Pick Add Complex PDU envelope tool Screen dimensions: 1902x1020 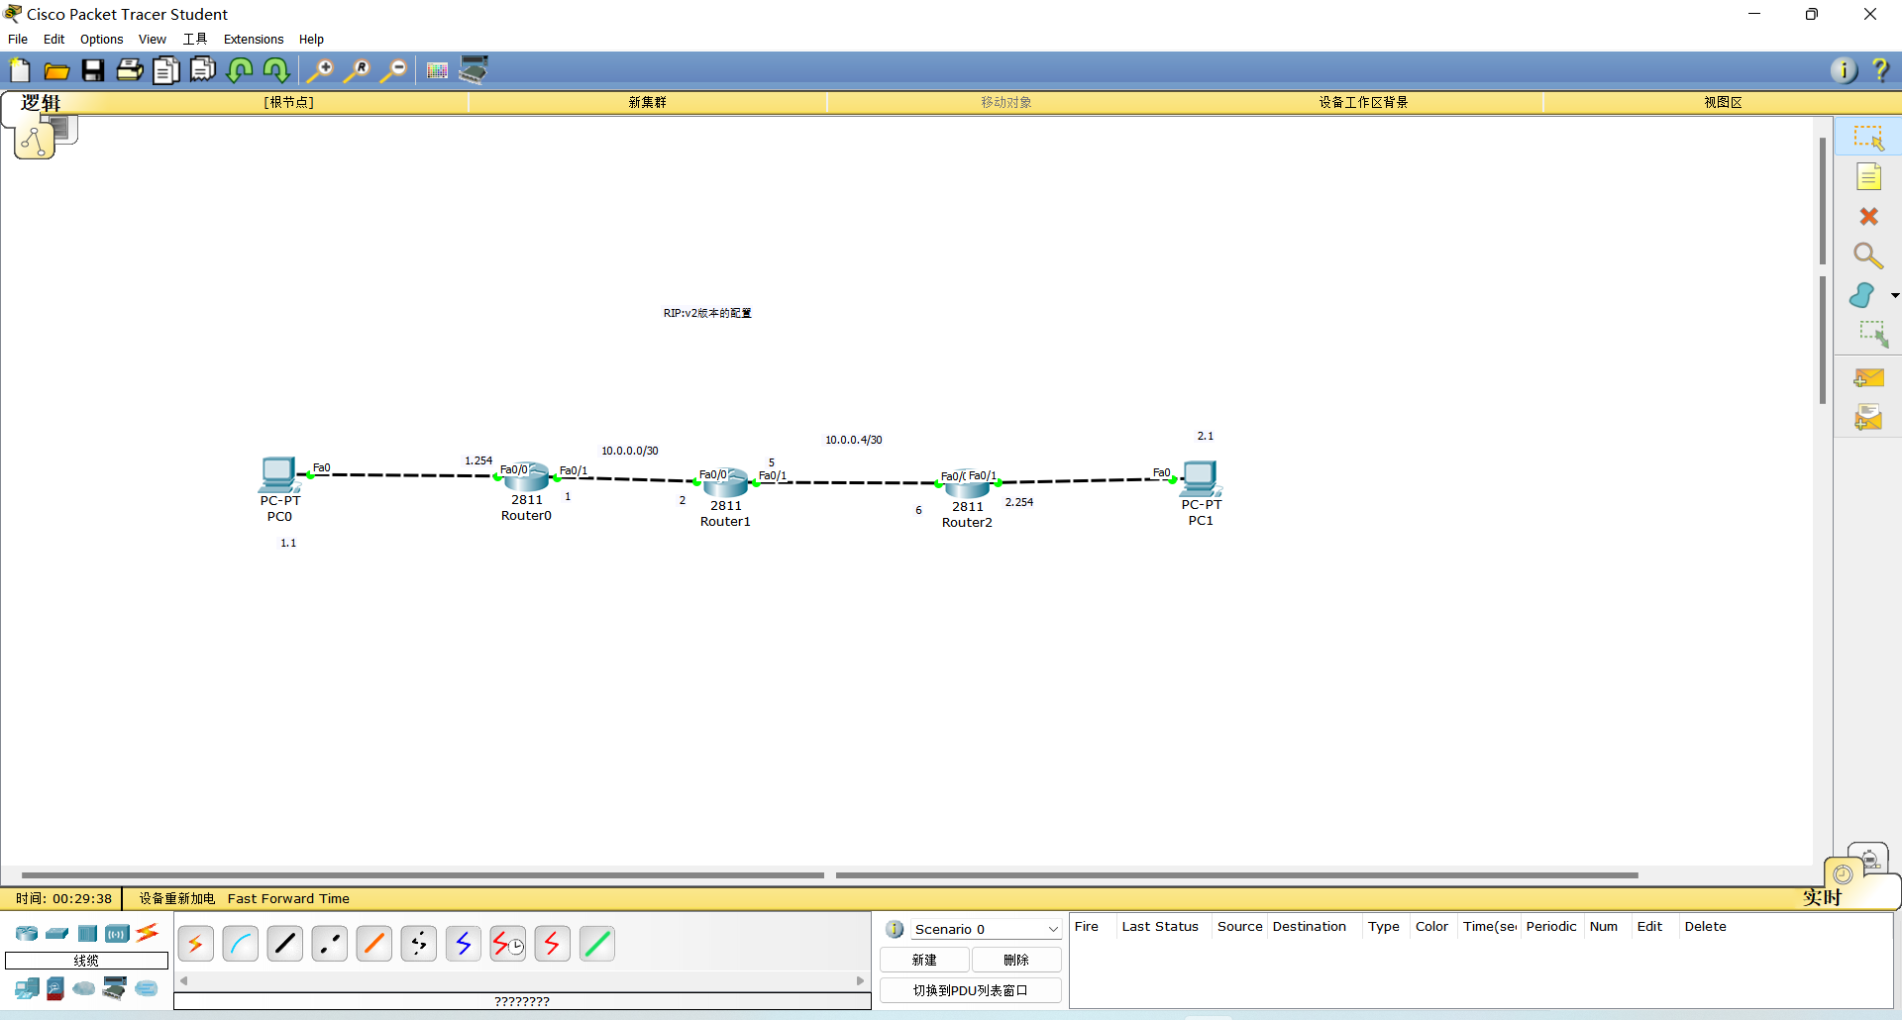pos(1868,418)
